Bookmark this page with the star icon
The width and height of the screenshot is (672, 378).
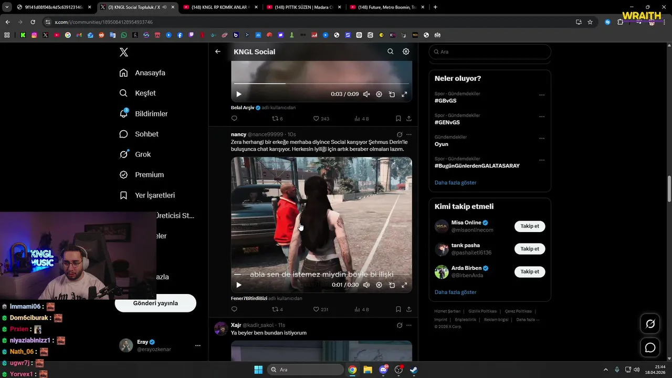tap(590, 22)
